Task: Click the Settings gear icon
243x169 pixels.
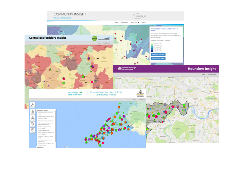Action: coord(33,131)
